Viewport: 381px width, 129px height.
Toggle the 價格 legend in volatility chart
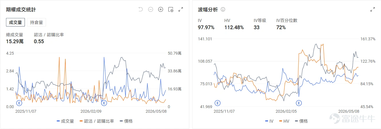(x=301, y=121)
